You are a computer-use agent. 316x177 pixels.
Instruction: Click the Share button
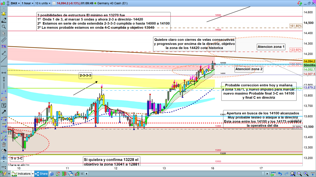[x=41, y=174]
